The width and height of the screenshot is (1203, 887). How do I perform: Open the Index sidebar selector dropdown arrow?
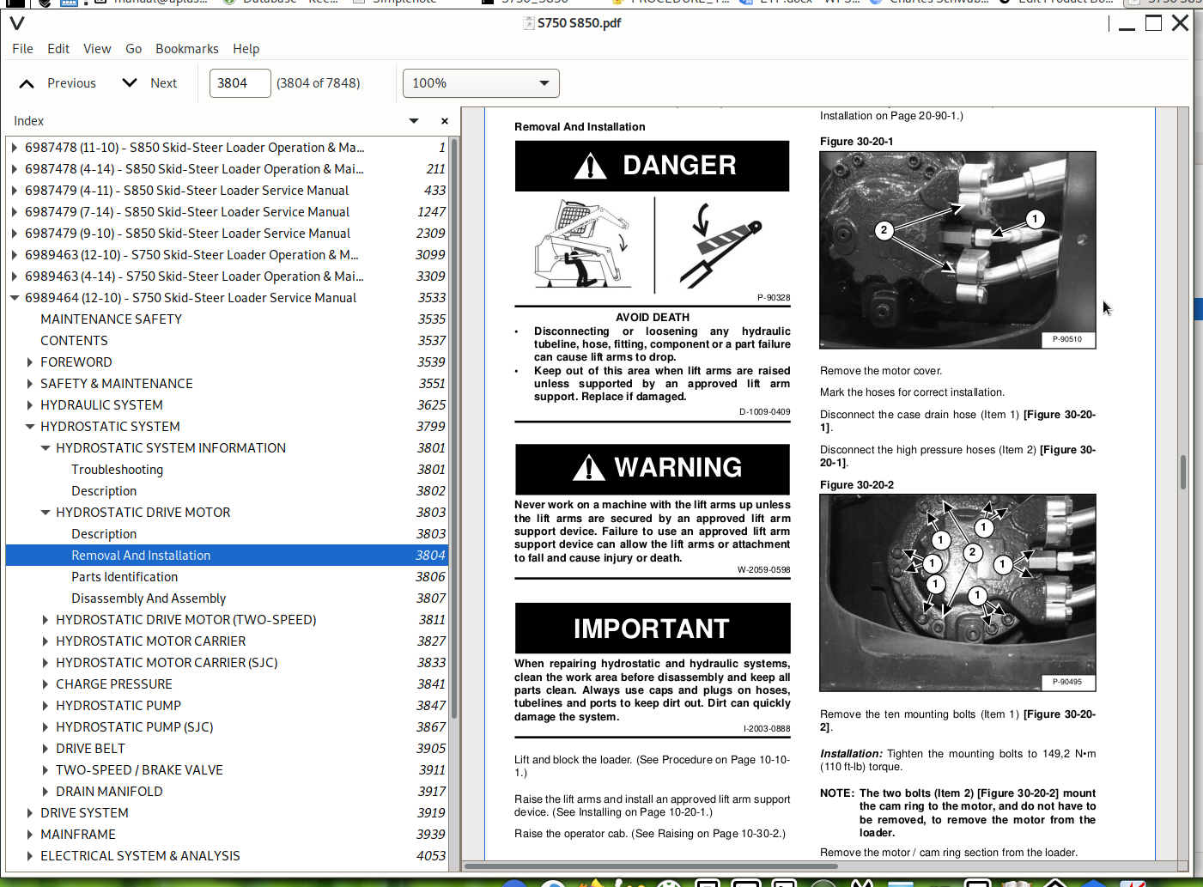(414, 121)
